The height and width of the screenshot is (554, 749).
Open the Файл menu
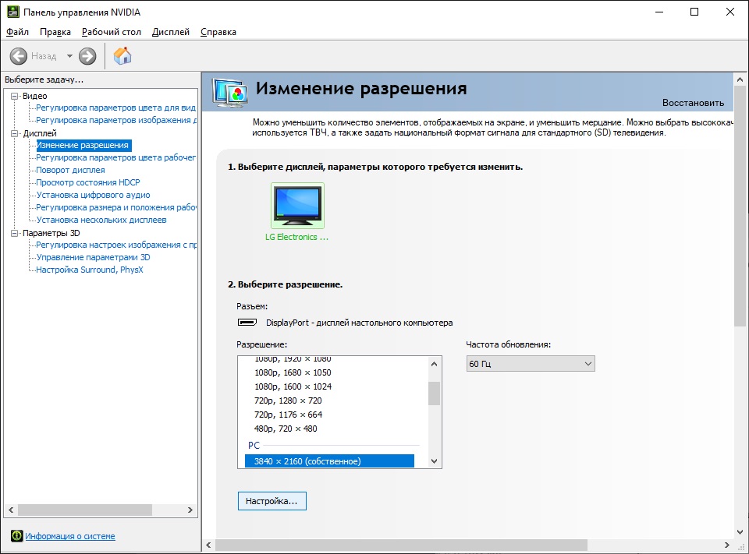(17, 32)
